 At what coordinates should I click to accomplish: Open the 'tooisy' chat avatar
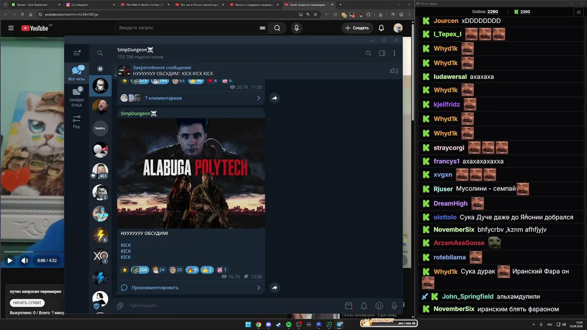[100, 128]
